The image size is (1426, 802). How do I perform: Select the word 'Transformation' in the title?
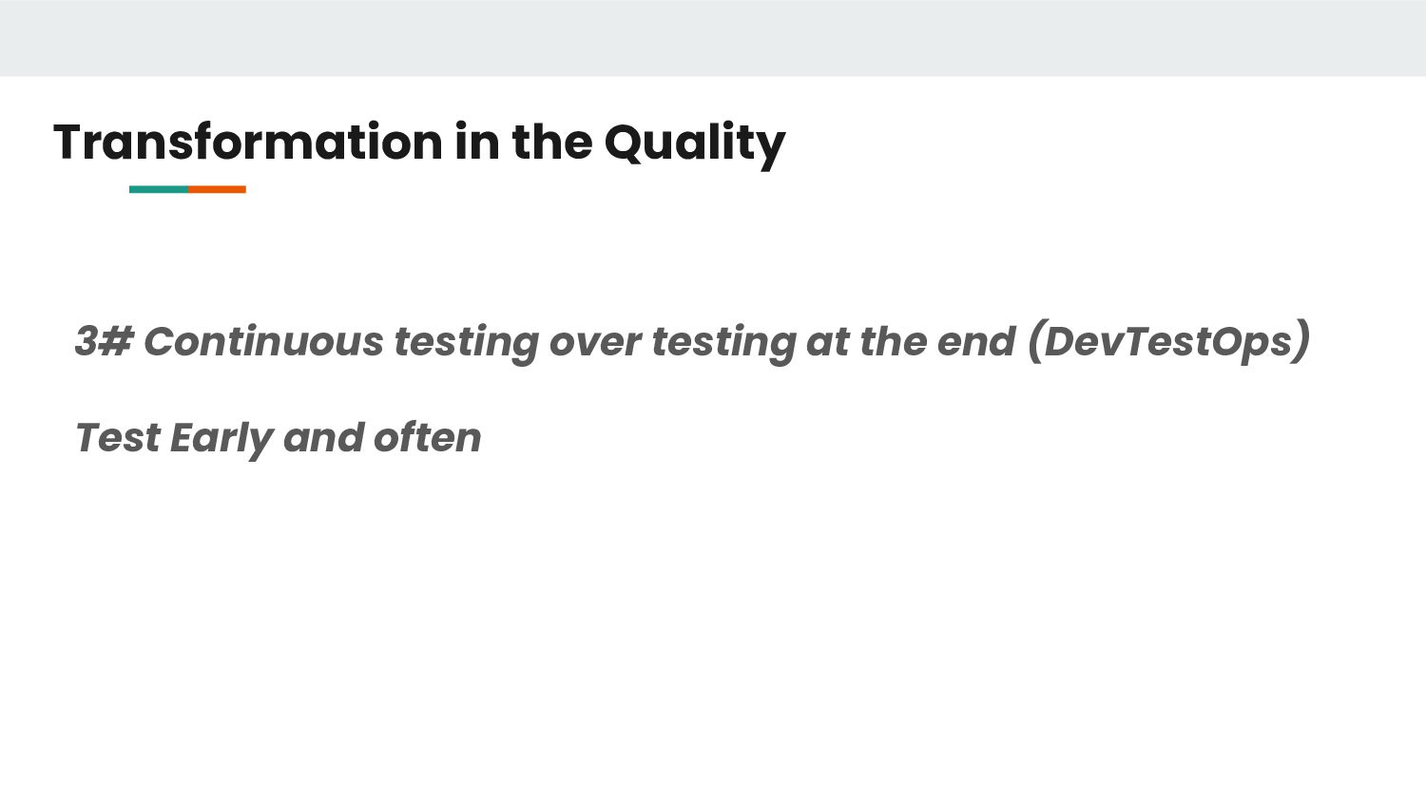point(248,142)
